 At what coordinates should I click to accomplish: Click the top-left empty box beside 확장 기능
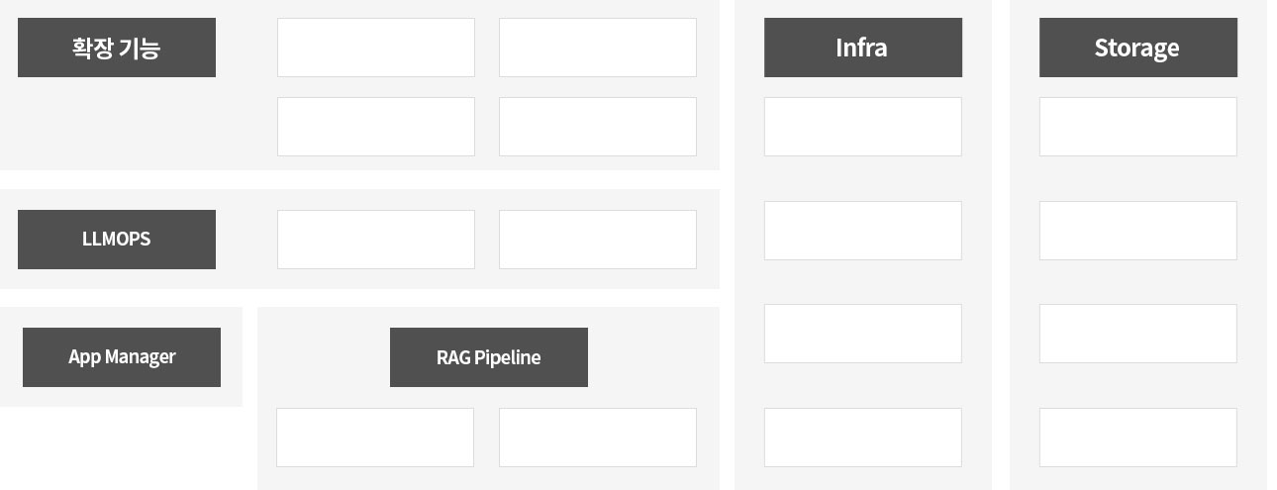(376, 48)
